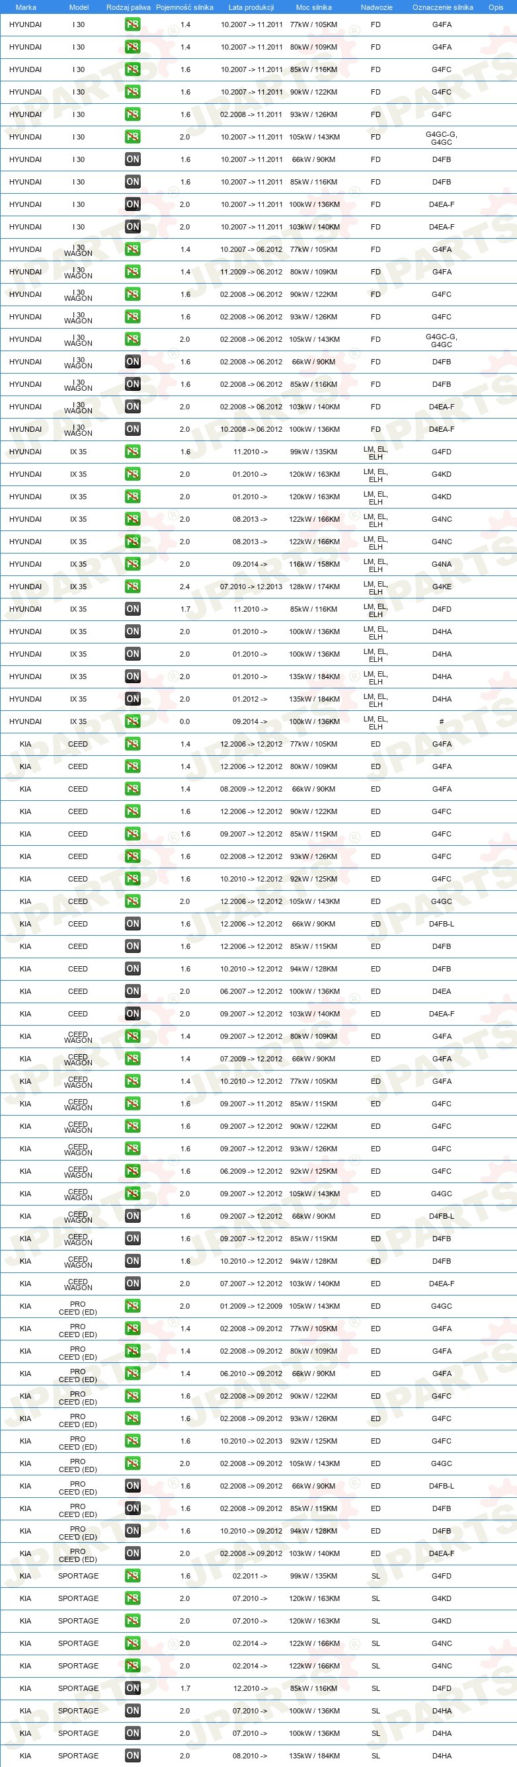517x1767 pixels.
Task: Click petrol icon in IX 35 0.0 capacity row
Action: 132,721
